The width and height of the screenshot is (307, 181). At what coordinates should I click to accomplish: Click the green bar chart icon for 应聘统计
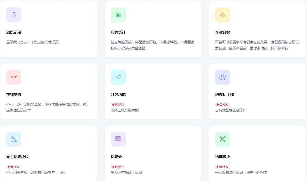click(x=118, y=15)
